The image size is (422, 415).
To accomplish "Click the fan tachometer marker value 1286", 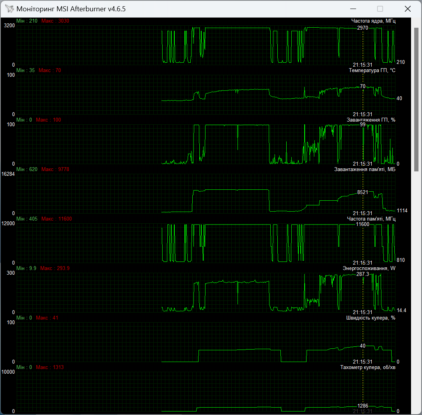I will click(x=362, y=406).
